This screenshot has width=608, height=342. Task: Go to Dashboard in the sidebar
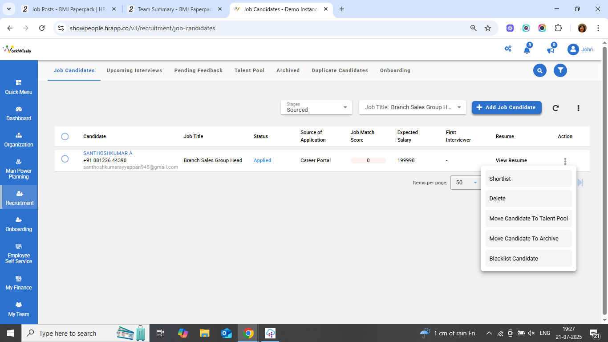pyautogui.click(x=19, y=114)
